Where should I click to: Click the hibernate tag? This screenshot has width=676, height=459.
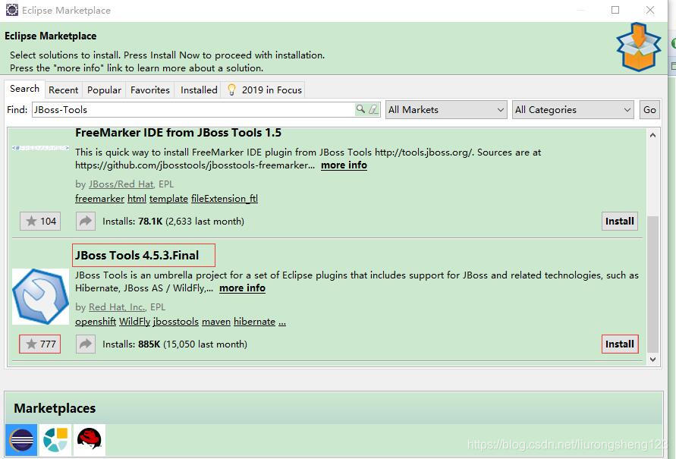pyautogui.click(x=254, y=322)
